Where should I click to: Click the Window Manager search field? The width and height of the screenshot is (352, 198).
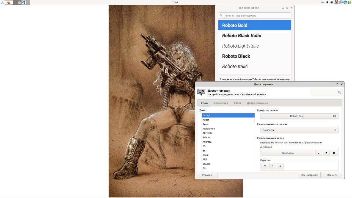[x=327, y=92]
